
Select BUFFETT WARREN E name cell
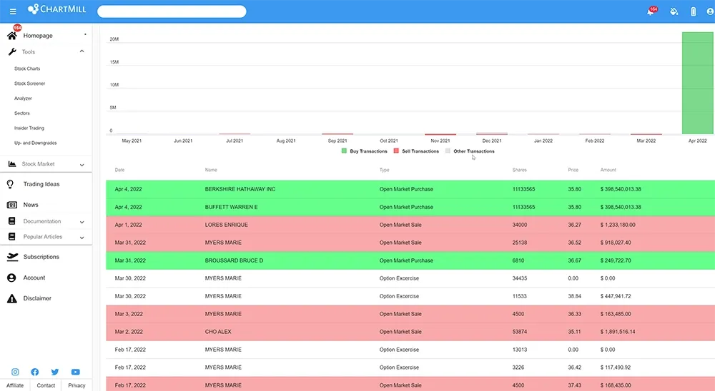231,207
